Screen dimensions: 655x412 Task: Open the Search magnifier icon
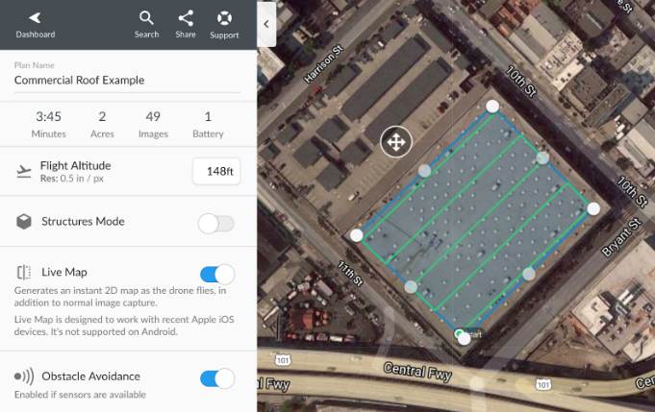tap(146, 18)
